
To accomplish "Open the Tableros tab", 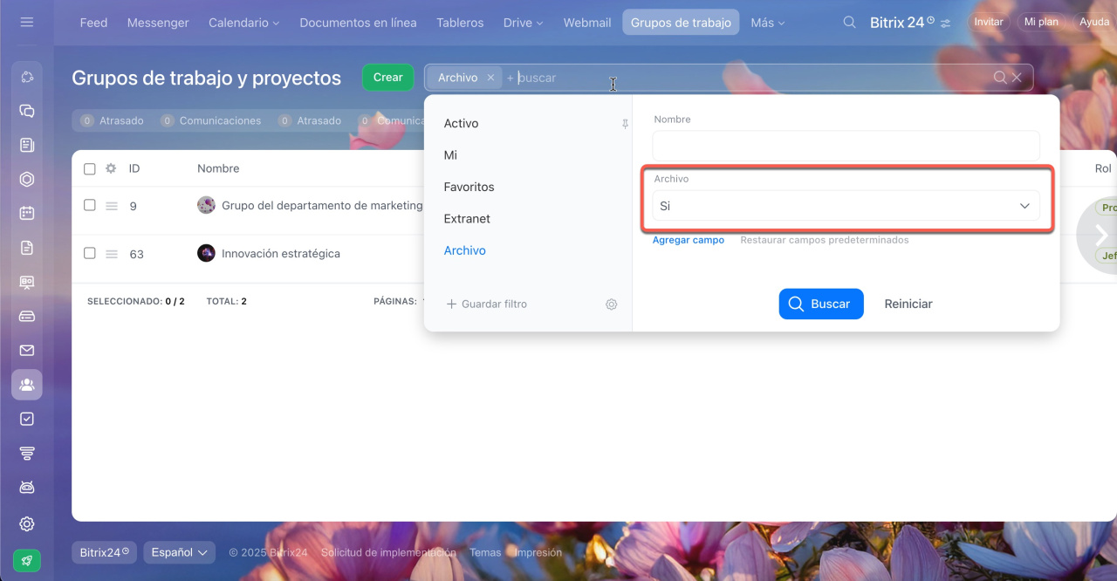I will [x=460, y=23].
